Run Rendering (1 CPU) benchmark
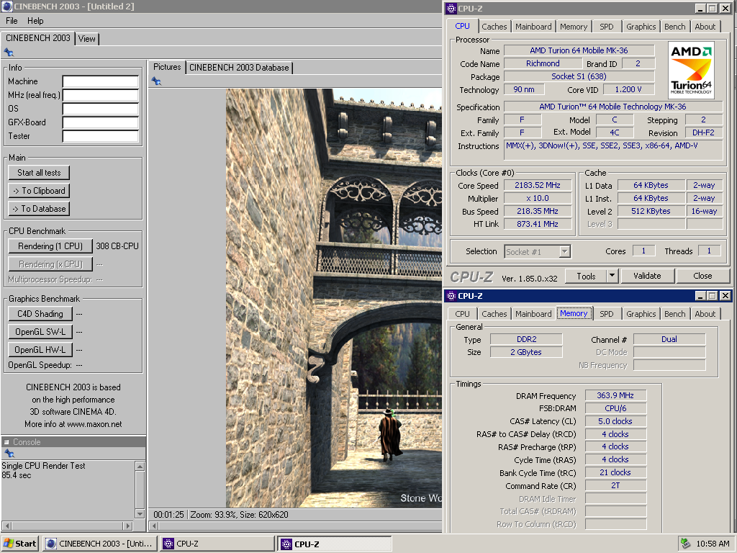737x553 pixels. [x=50, y=246]
